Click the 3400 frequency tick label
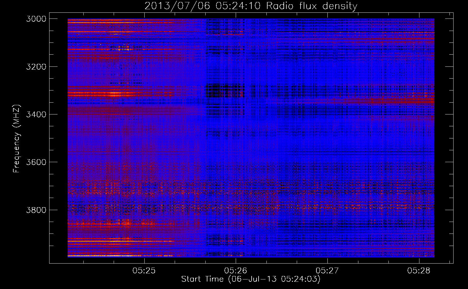The height and width of the screenshot is (289, 468). [x=36, y=114]
